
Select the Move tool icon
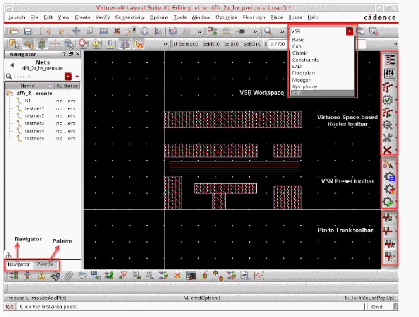[76, 31]
